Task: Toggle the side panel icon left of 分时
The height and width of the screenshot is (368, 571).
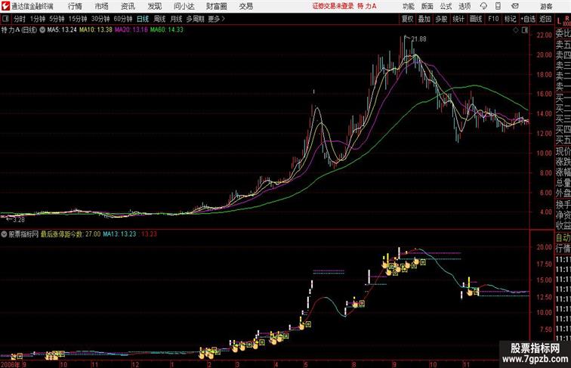Action: pyautogui.click(x=5, y=19)
